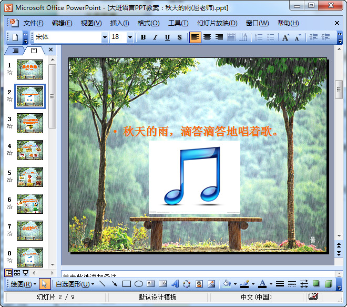The height and width of the screenshot is (307, 347).
Task: Open Fill Color dropdown arrow
Action: coord(235,284)
